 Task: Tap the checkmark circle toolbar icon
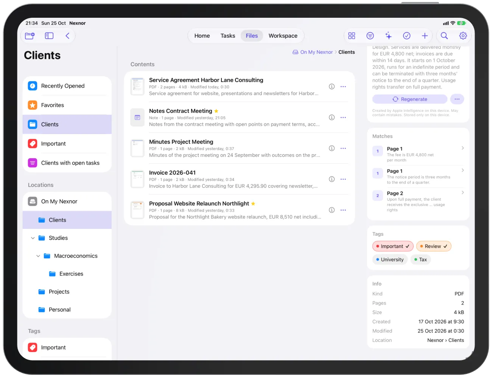pyautogui.click(x=406, y=36)
